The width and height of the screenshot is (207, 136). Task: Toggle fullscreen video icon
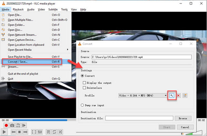pyautogui.click(x=34, y=132)
